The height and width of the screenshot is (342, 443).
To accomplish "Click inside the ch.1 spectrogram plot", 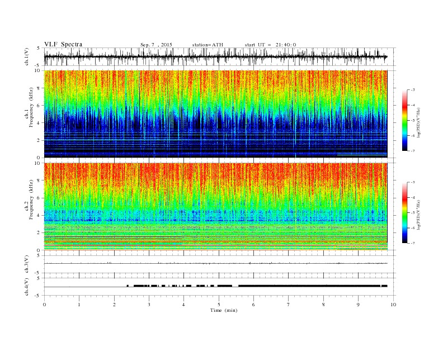I will click(x=216, y=114).
